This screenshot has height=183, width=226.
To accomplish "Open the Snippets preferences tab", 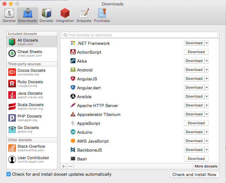I will click(x=84, y=15).
